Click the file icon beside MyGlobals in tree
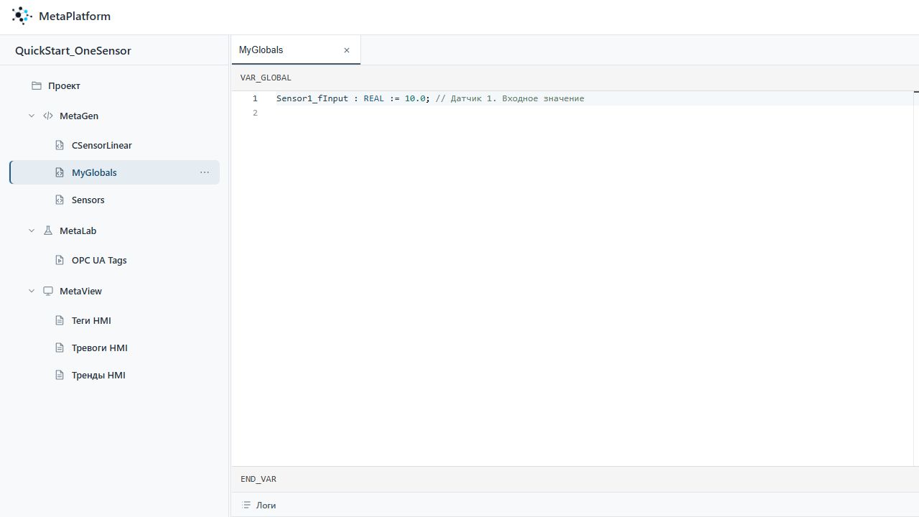The width and height of the screenshot is (919, 517). (60, 172)
